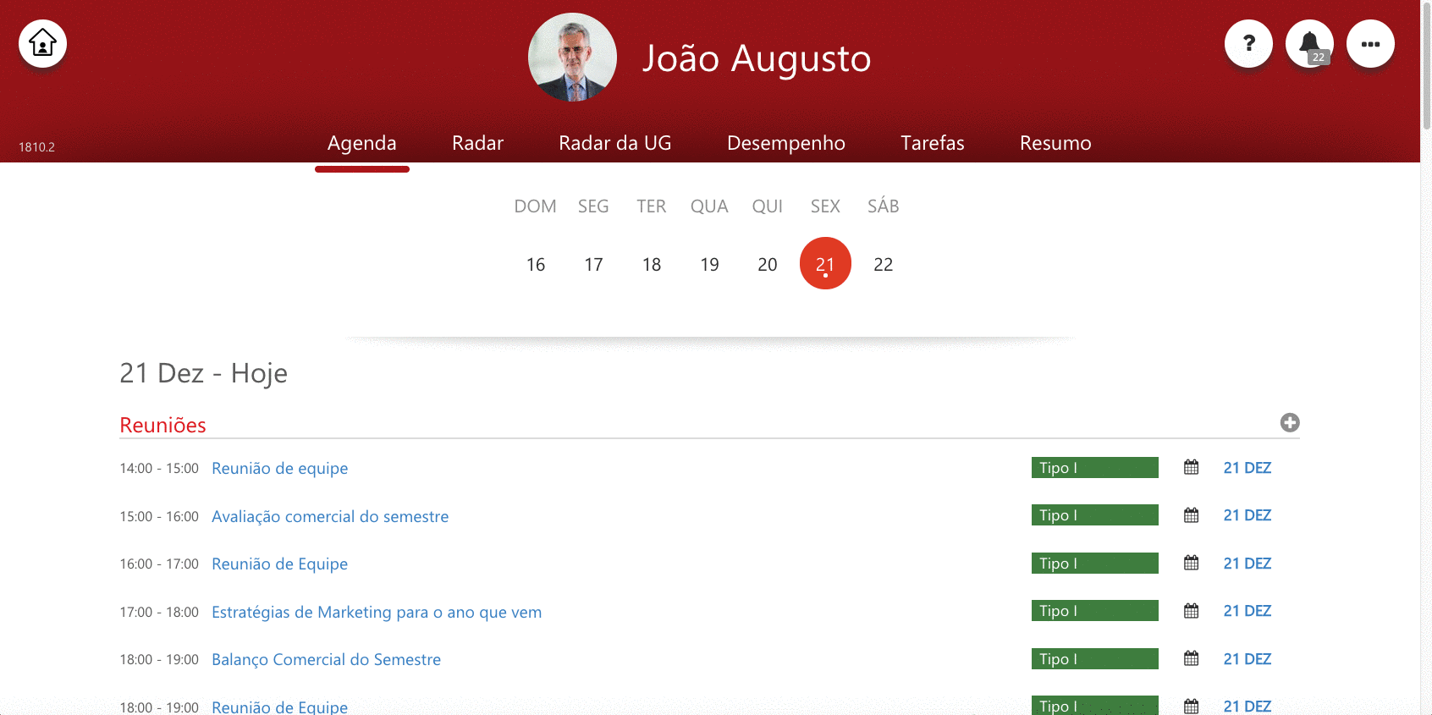This screenshot has width=1432, height=715.
Task: Open Avaliação comercial do semestre meeting
Action: [330, 516]
